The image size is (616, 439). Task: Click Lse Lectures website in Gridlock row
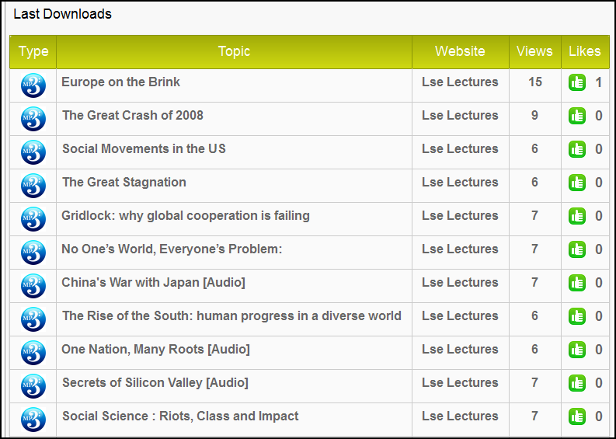(460, 215)
